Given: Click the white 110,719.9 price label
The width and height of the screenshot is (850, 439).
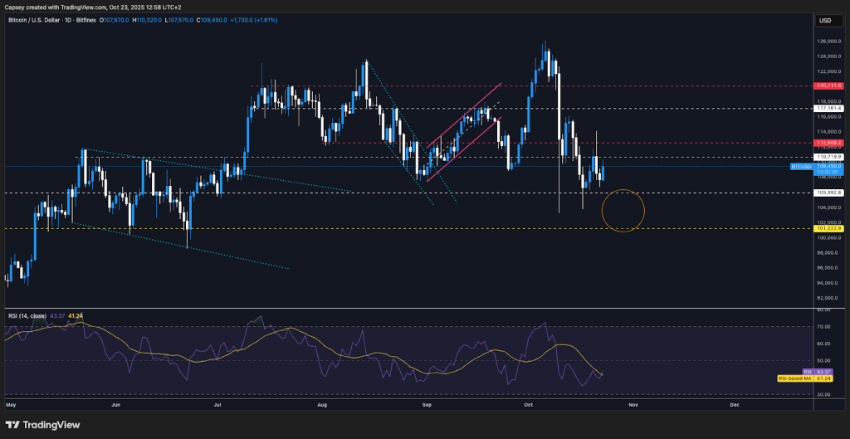Looking at the screenshot, I should pyautogui.click(x=828, y=157).
